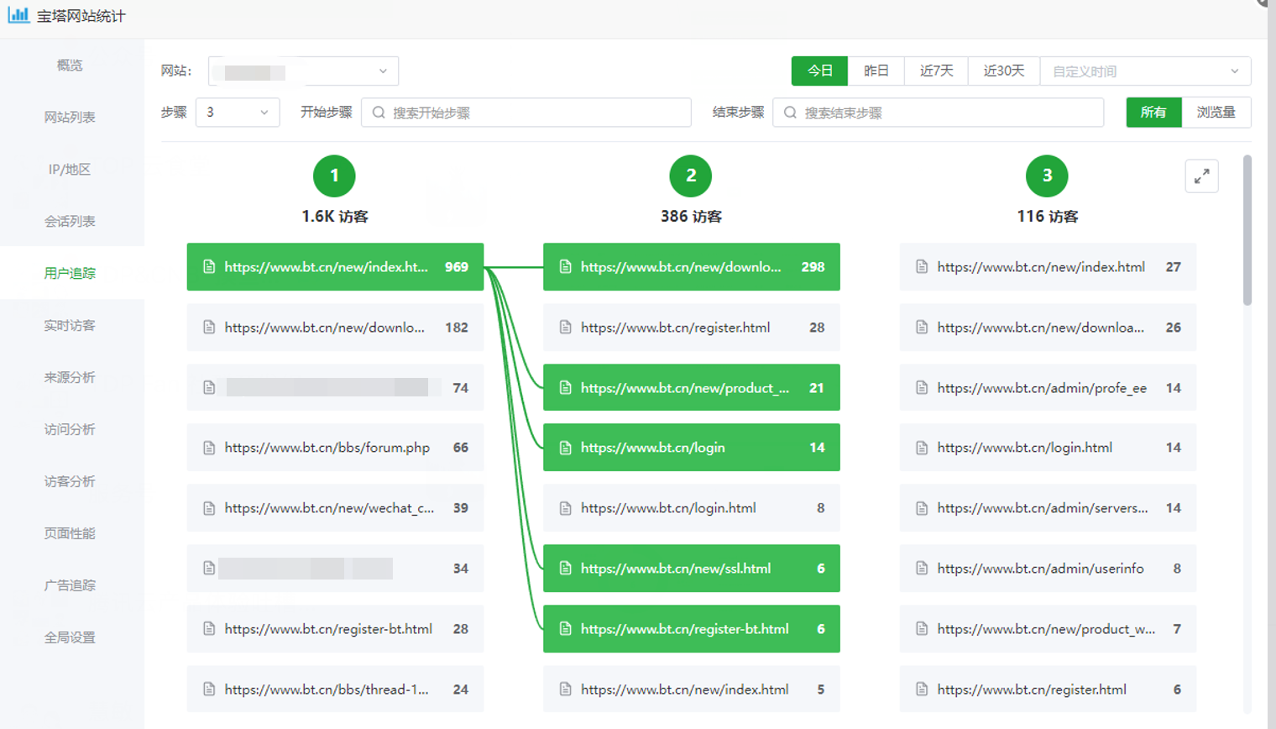The height and width of the screenshot is (729, 1276).
Task: Click page icon of register.html 28 row
Action: (565, 328)
